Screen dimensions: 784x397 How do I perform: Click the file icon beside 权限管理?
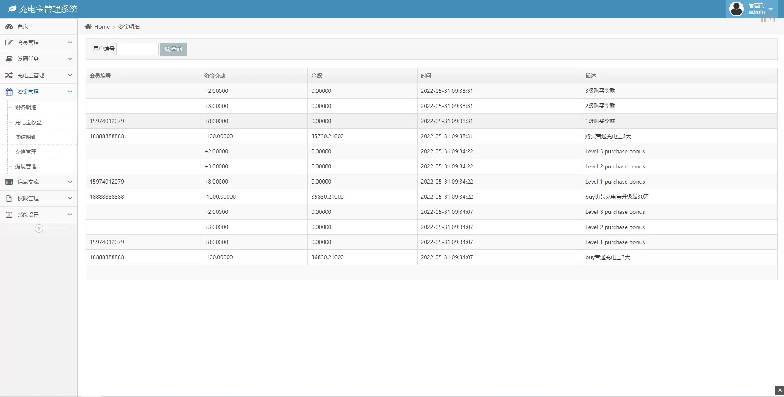pyautogui.click(x=9, y=198)
